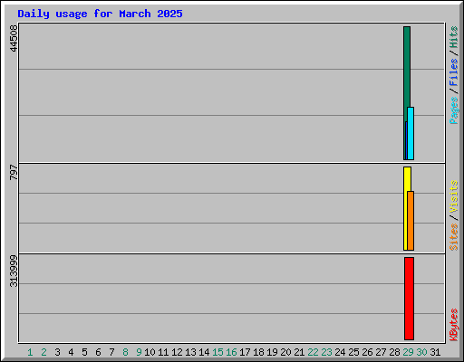This screenshot has height=362, width=464.
Task: Click the Sites legend label
Action: coord(454,237)
